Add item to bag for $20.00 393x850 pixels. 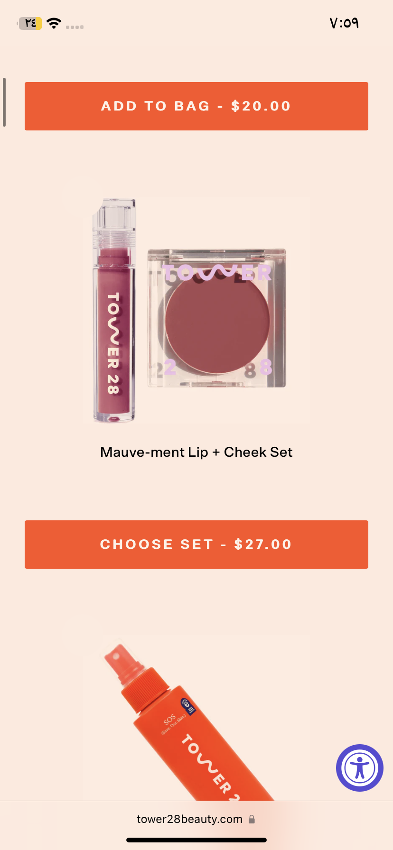tap(196, 106)
